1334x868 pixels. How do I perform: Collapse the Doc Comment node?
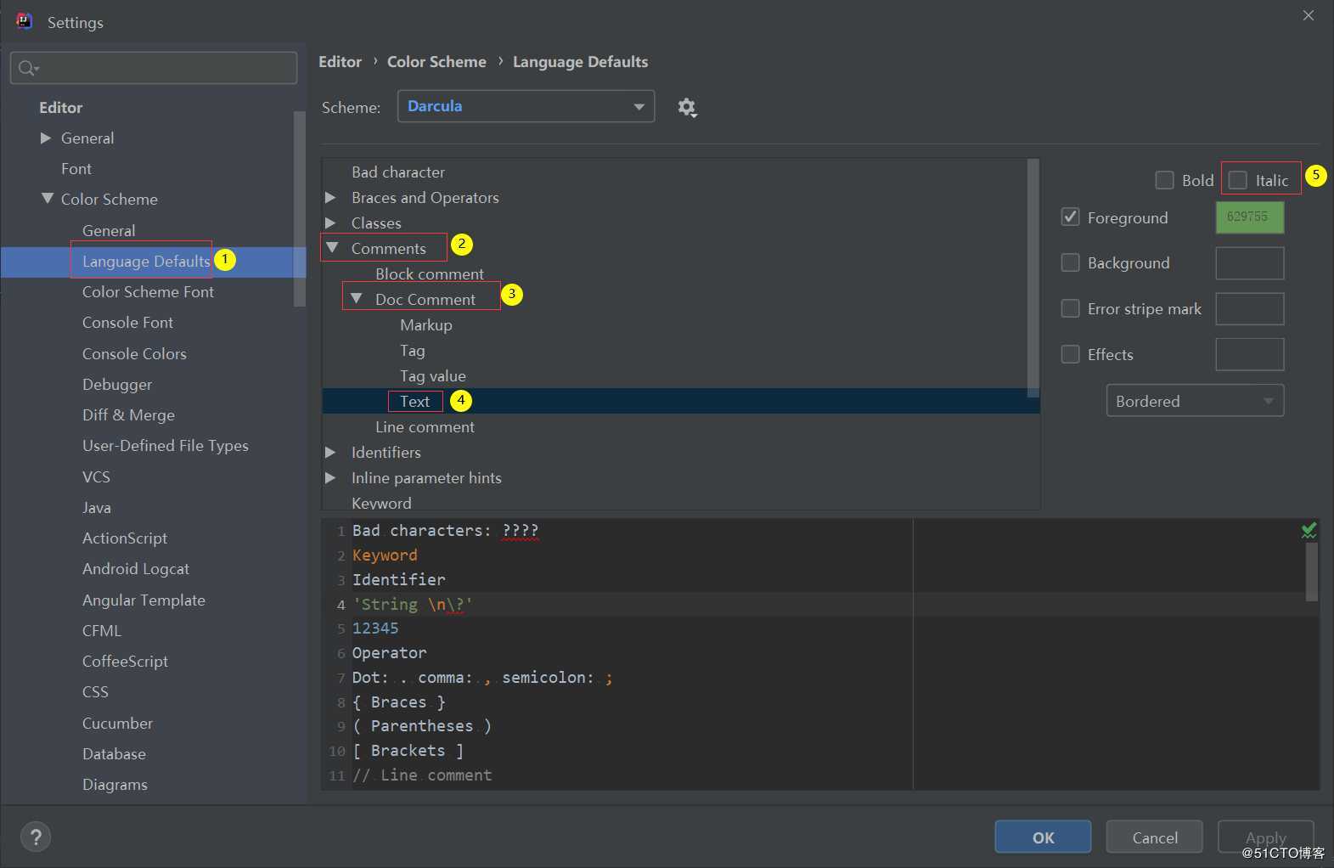pos(356,299)
